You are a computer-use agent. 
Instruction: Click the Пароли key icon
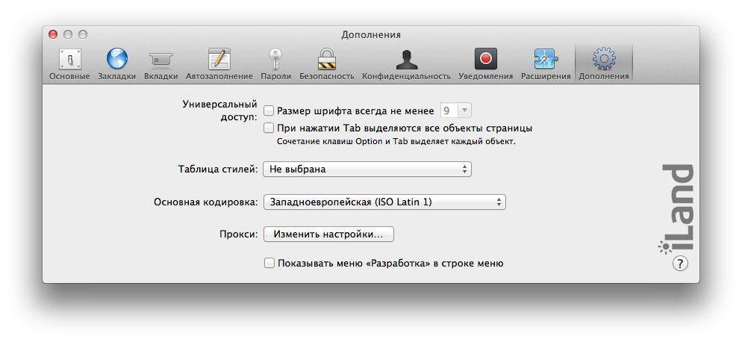point(275,59)
